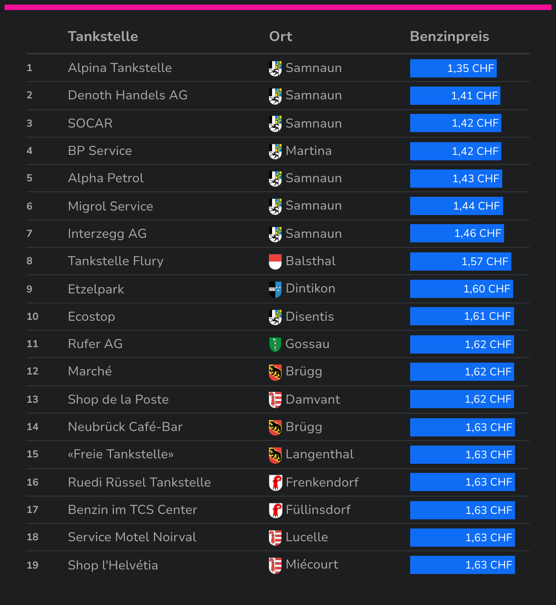Click the crest next to Füllinsdorf
The width and height of the screenshot is (556, 605).
[x=275, y=510]
